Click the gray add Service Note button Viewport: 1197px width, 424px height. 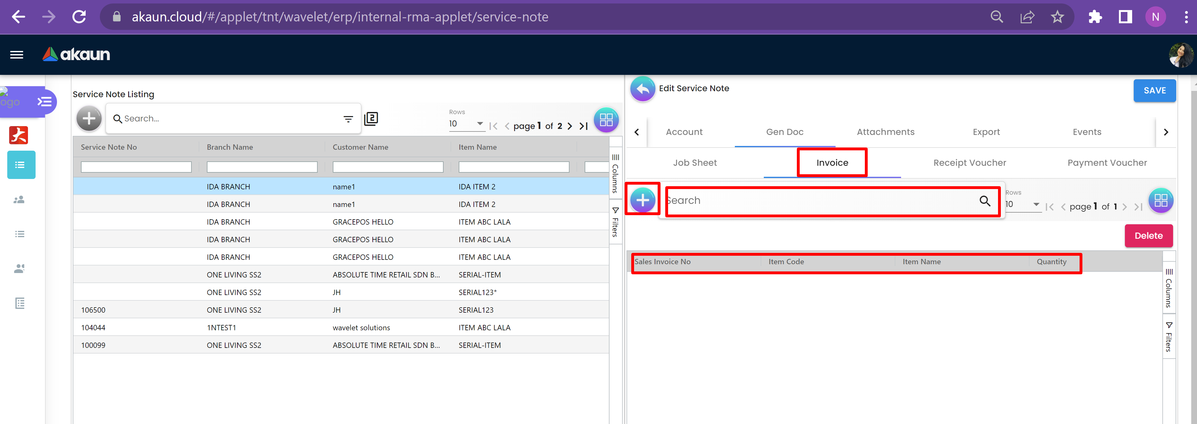pos(89,119)
